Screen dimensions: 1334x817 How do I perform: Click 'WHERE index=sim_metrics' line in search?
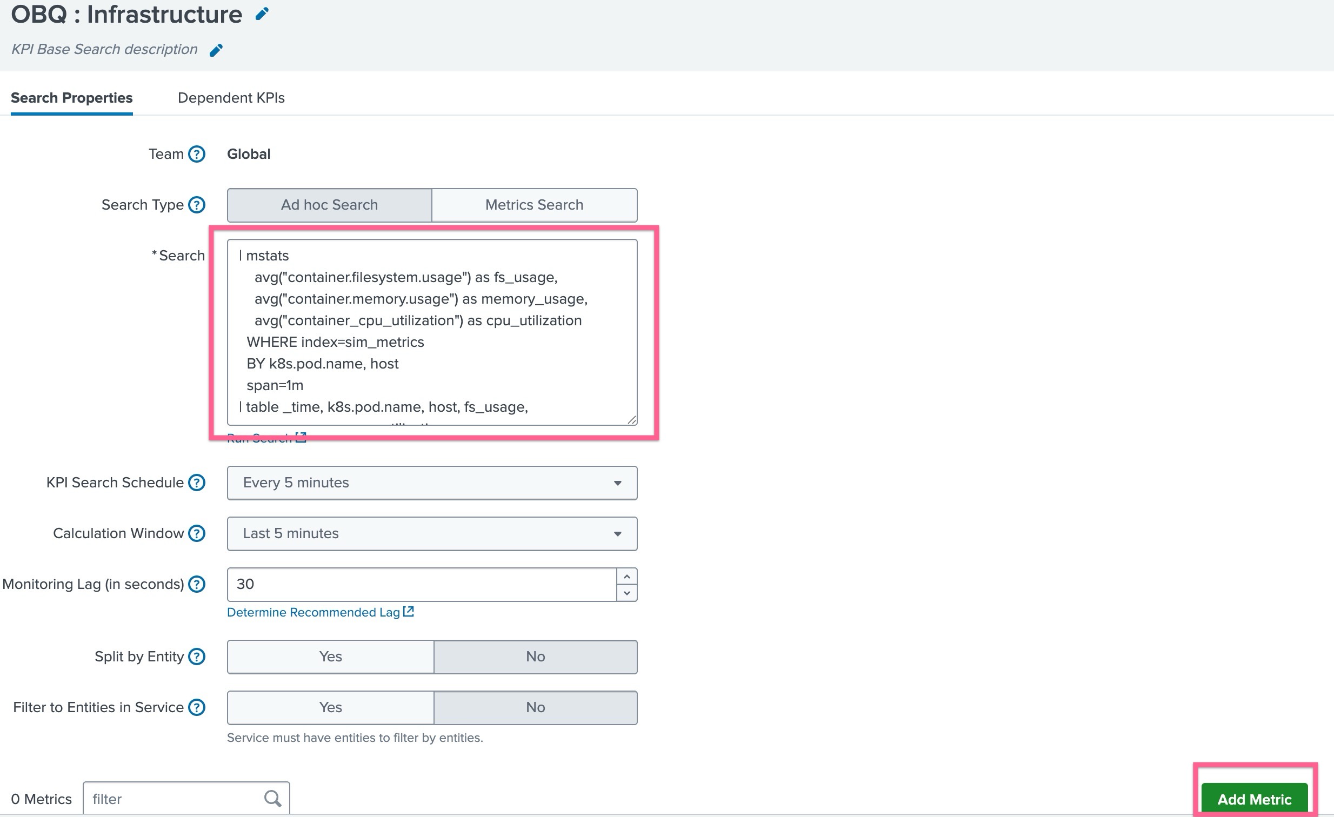pos(335,342)
